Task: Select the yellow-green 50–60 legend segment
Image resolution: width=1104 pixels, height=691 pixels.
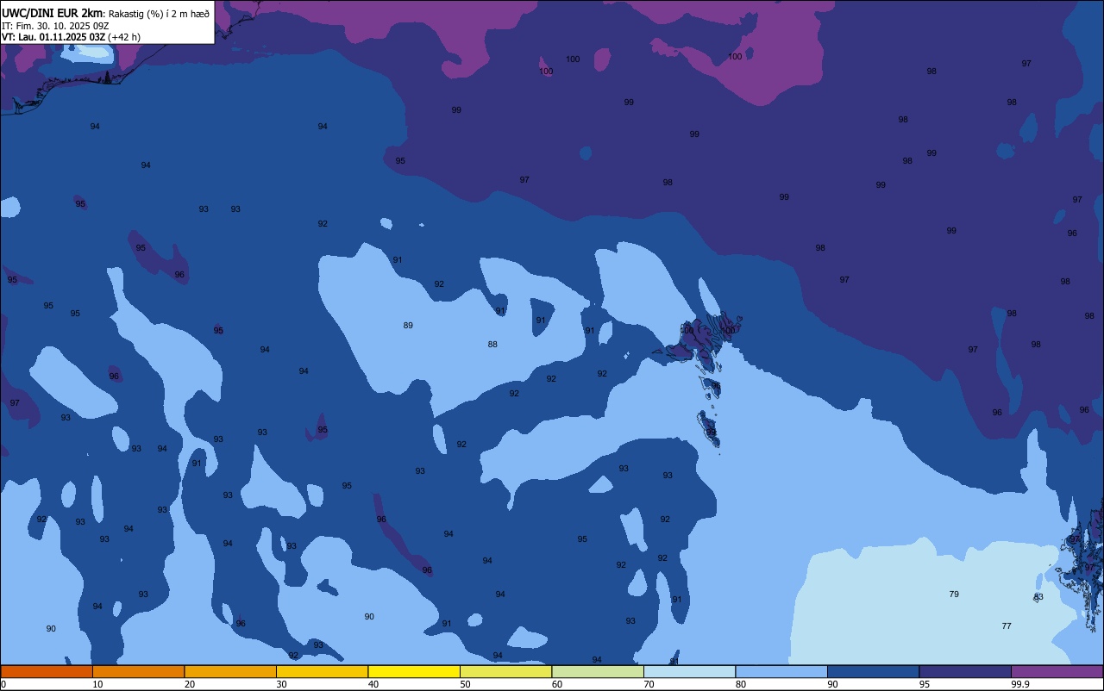Action: (505, 671)
